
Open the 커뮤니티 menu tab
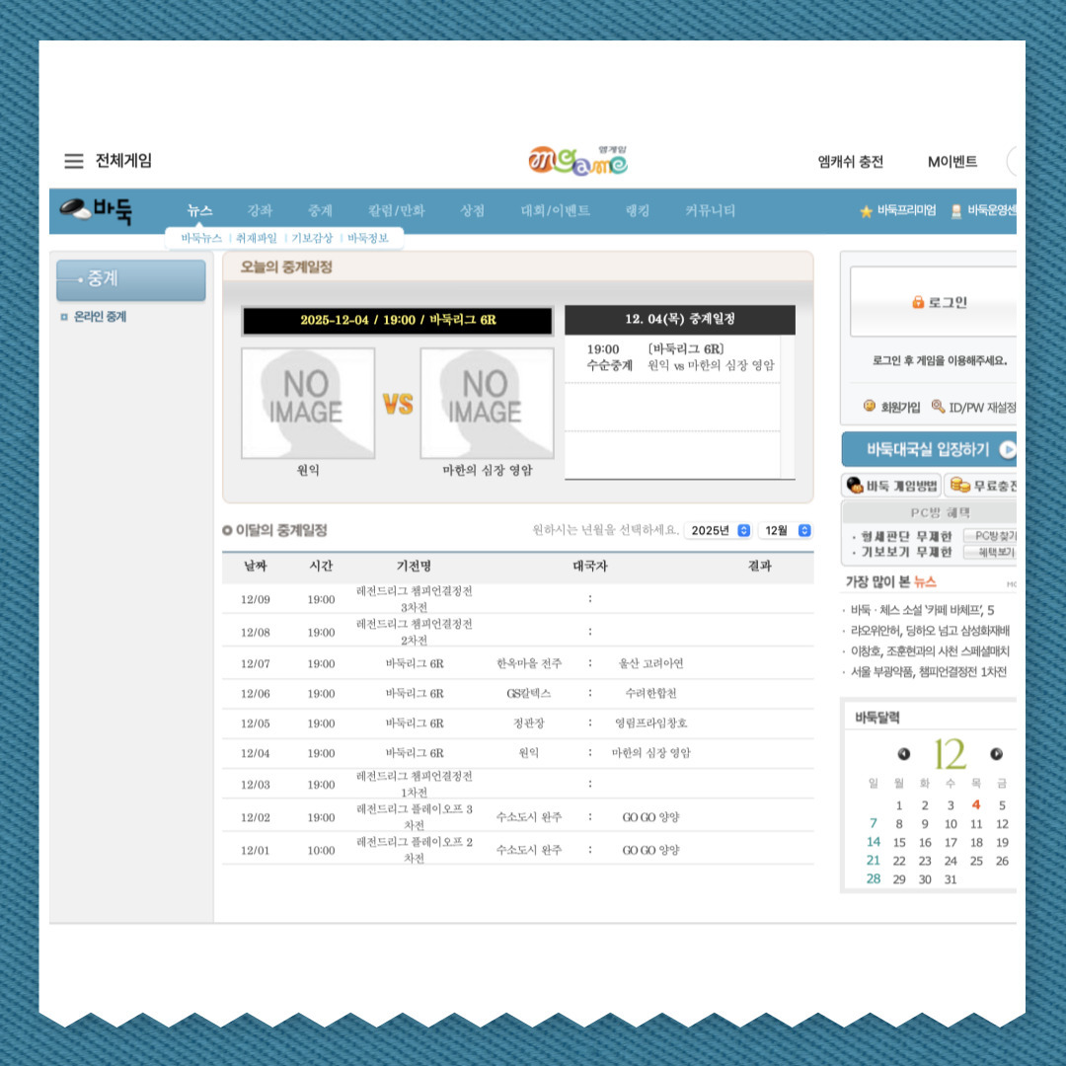tap(710, 211)
